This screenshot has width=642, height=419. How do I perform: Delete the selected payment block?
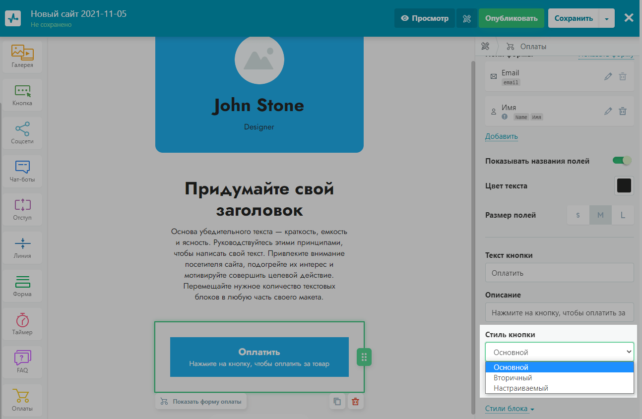click(x=355, y=402)
